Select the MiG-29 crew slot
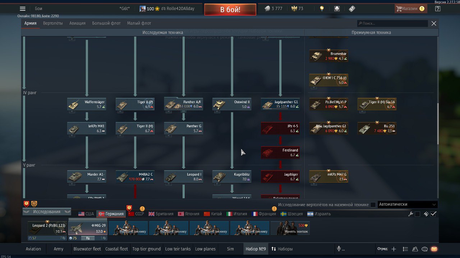The height and width of the screenshot is (258, 460). (88, 228)
